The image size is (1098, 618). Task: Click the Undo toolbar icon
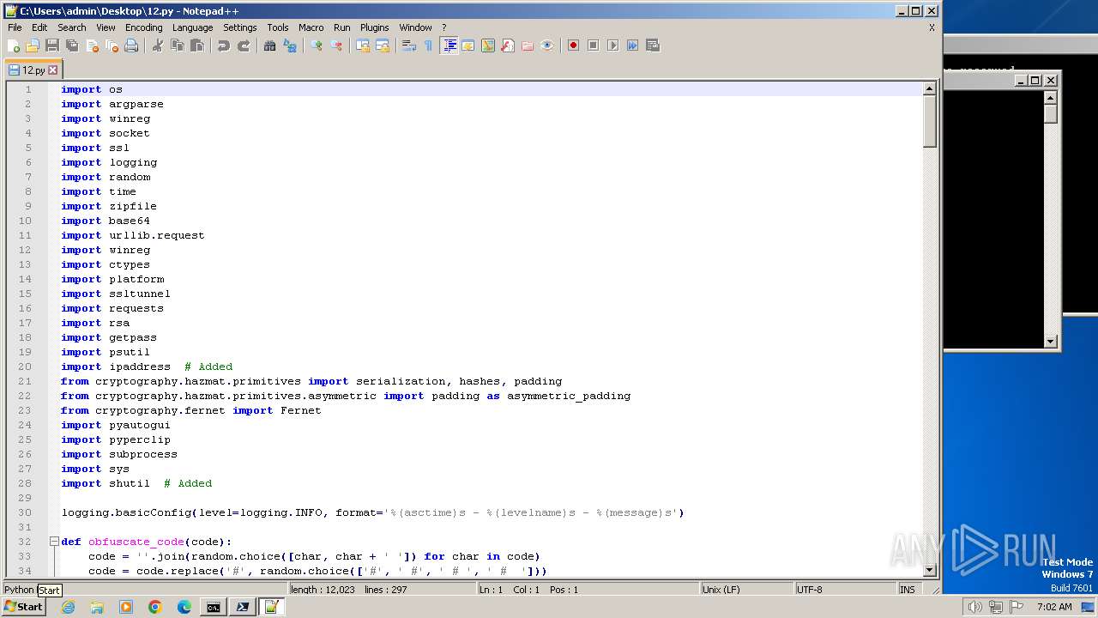(x=223, y=45)
